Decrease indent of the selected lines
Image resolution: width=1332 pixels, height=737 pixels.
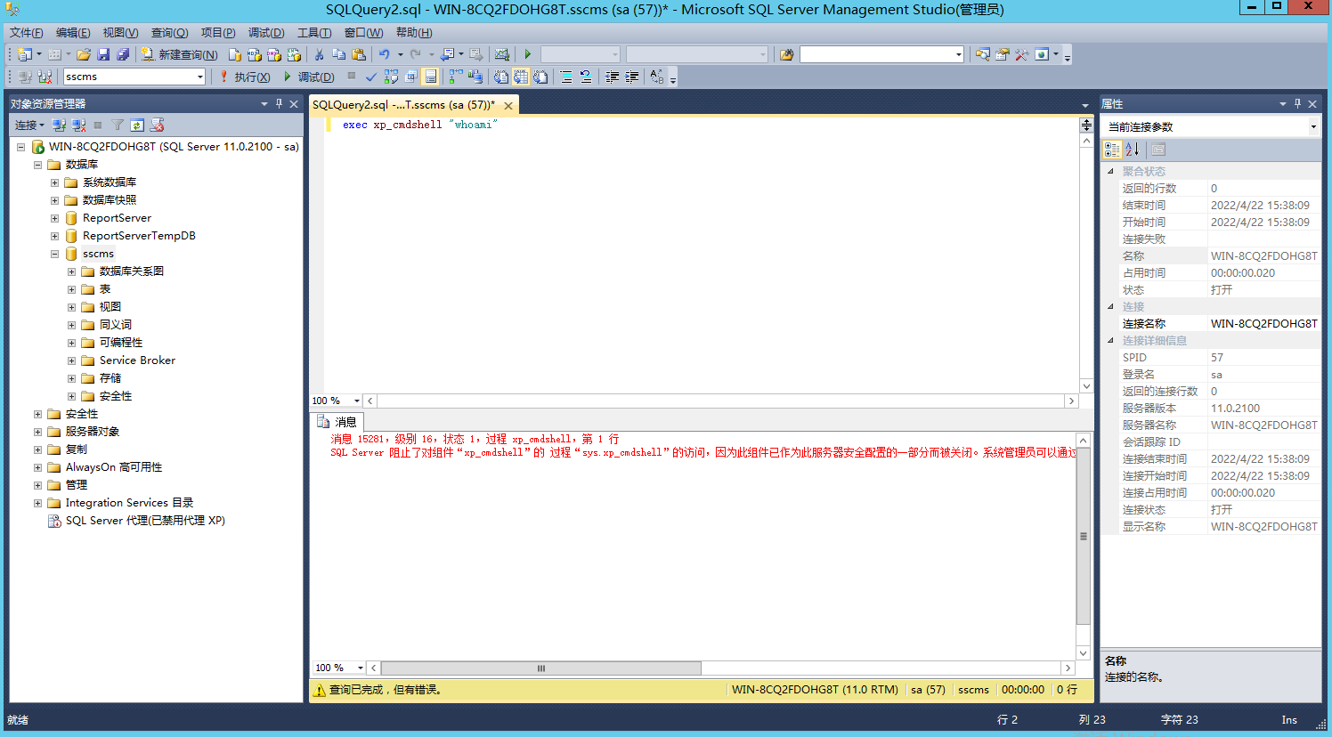pos(613,77)
